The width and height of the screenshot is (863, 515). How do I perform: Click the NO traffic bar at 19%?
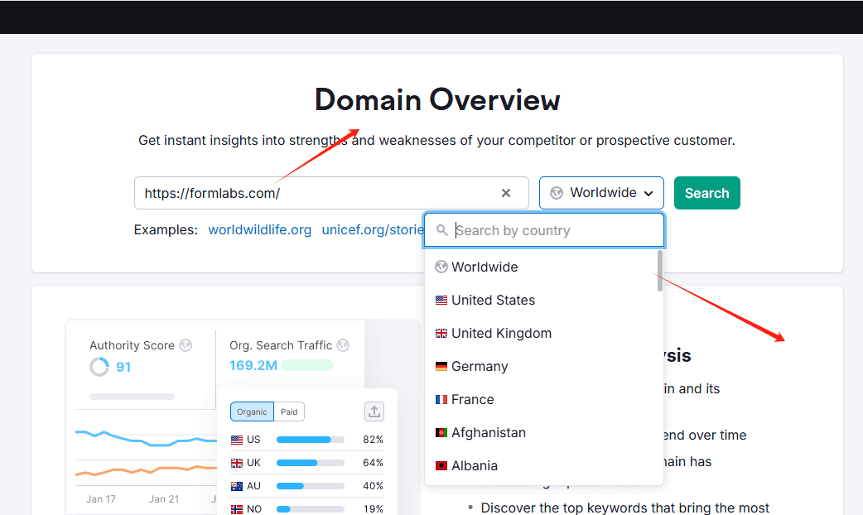pyautogui.click(x=310, y=509)
